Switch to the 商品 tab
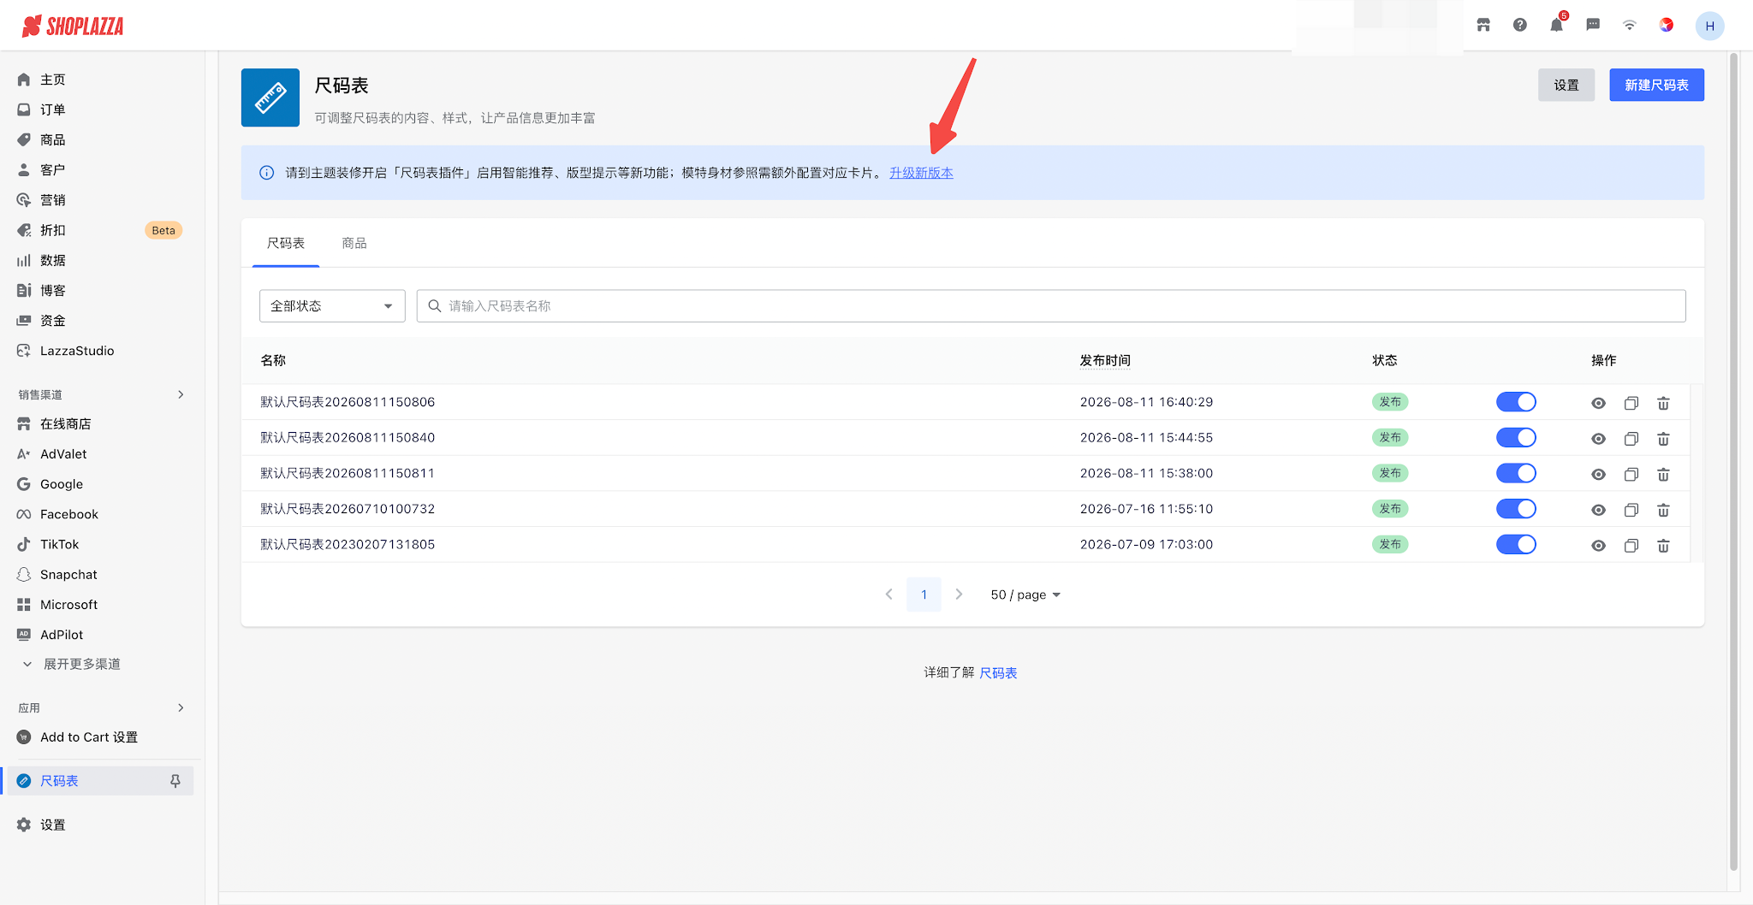The image size is (1753, 905). click(354, 244)
